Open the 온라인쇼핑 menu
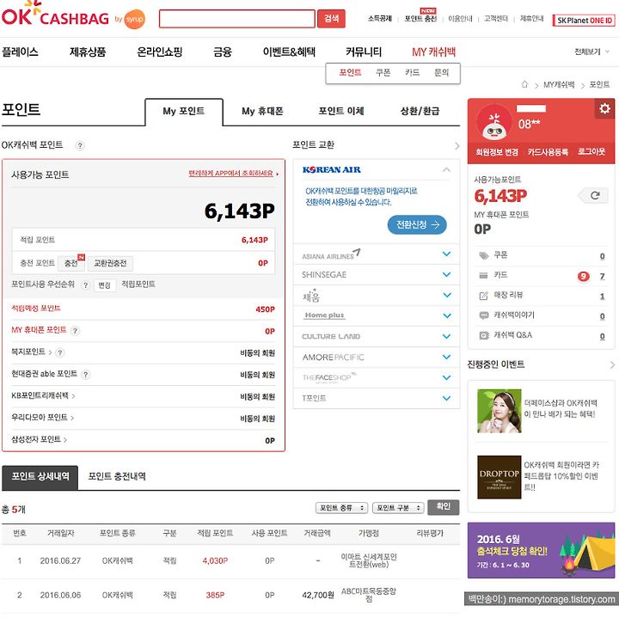 click(160, 52)
